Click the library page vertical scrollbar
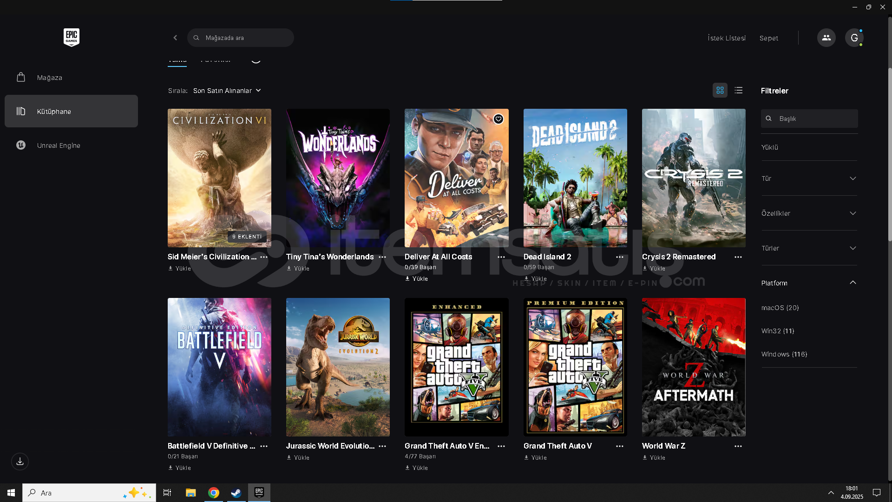 click(x=890, y=153)
